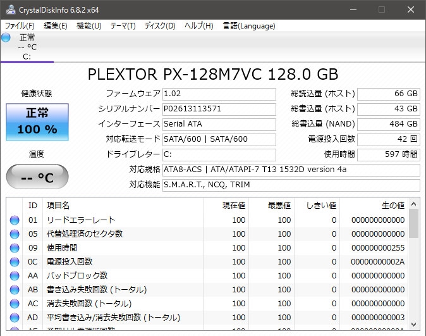The width and height of the screenshot is (426, 336).
Task: Click the 温度 label
Action: tap(37, 154)
